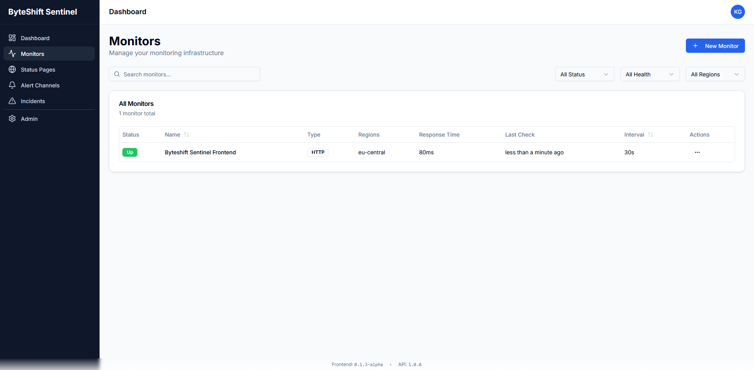Click the Admin gear icon
The image size is (754, 370).
12,118
